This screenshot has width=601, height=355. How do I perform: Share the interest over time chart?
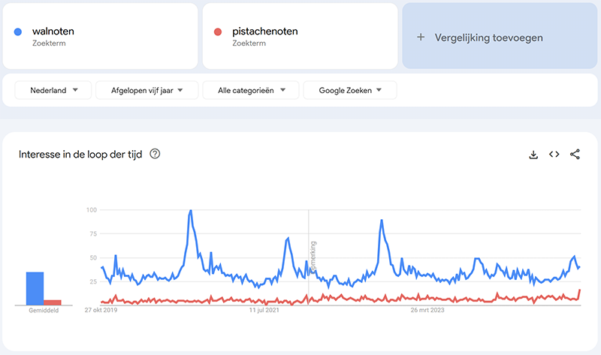(575, 155)
